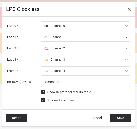The width and height of the screenshot is (137, 129).
Task: Click the Bit Rate (Bits/S) label
Action: pos(19,82)
